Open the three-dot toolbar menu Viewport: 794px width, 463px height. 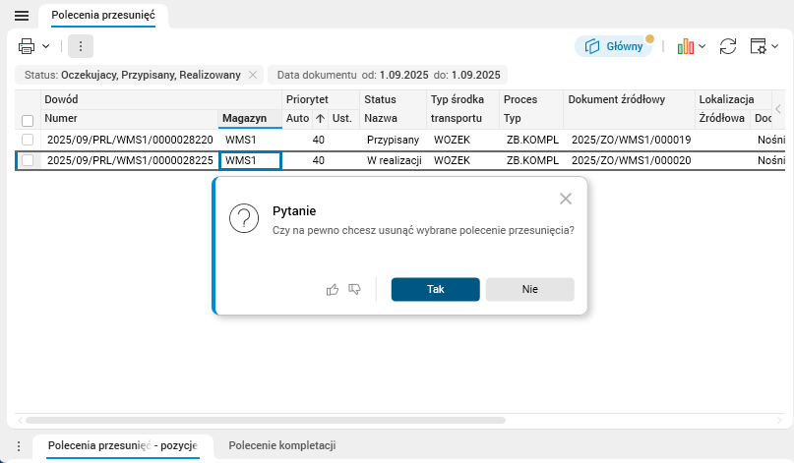(81, 46)
